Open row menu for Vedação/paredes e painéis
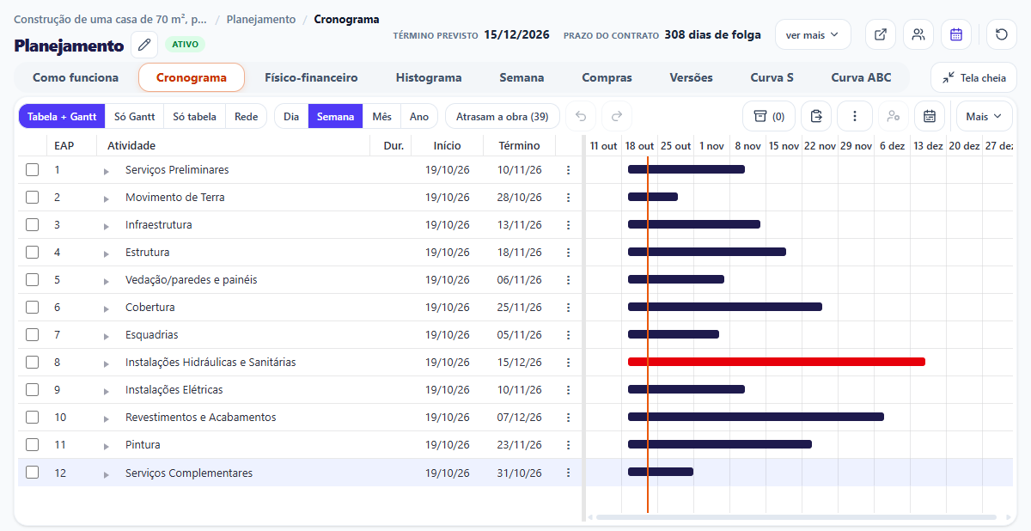Viewport: 1031px width, 531px height. [568, 280]
